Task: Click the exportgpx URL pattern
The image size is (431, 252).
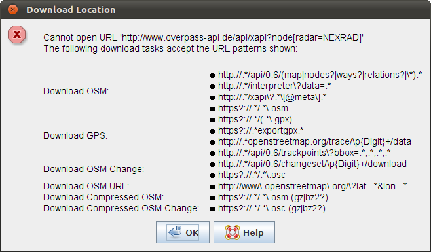Action: click(x=261, y=130)
